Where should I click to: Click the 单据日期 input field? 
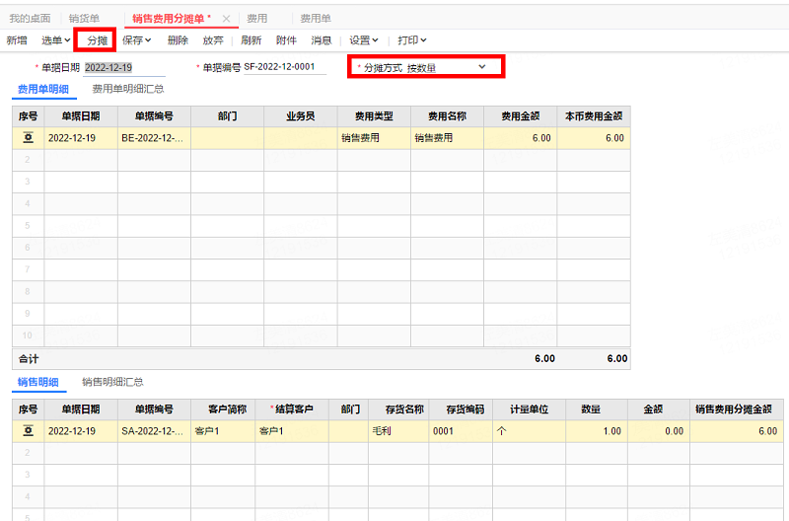click(124, 67)
